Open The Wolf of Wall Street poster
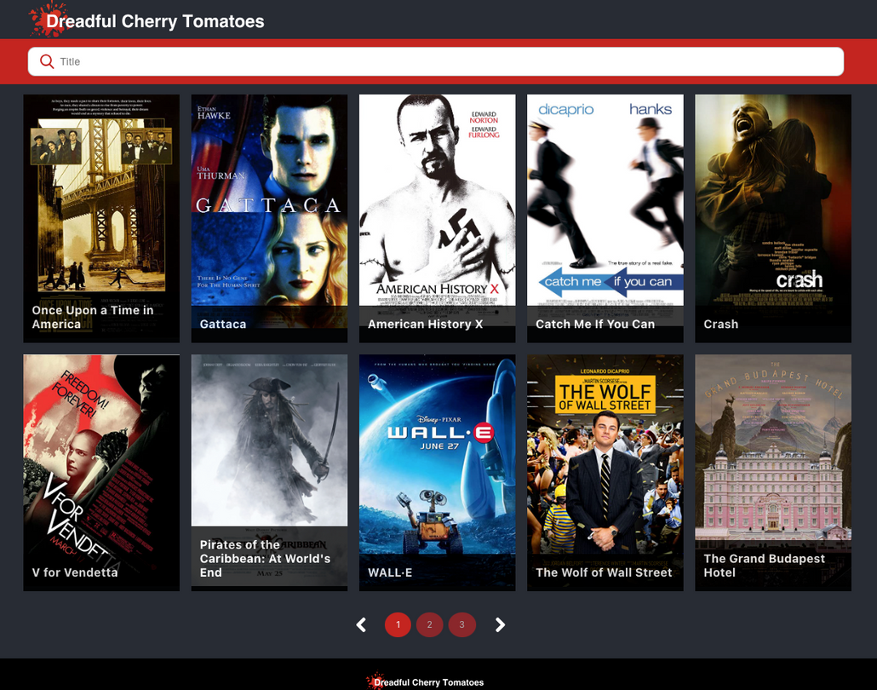Image resolution: width=877 pixels, height=690 pixels. (605, 472)
